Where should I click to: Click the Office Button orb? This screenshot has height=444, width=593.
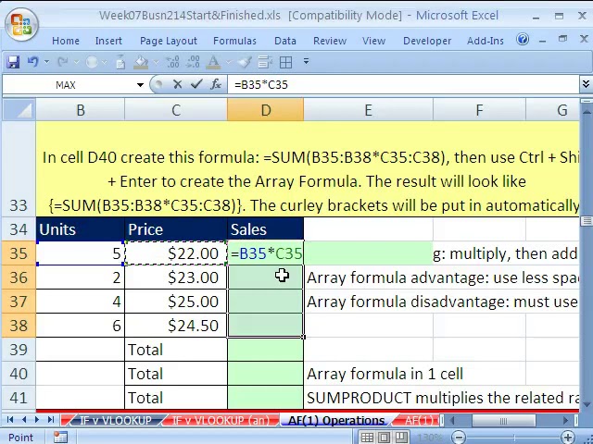tap(20, 25)
